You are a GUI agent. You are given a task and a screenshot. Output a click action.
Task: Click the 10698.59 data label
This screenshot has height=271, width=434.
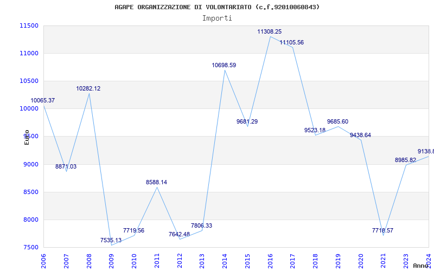pos(224,65)
